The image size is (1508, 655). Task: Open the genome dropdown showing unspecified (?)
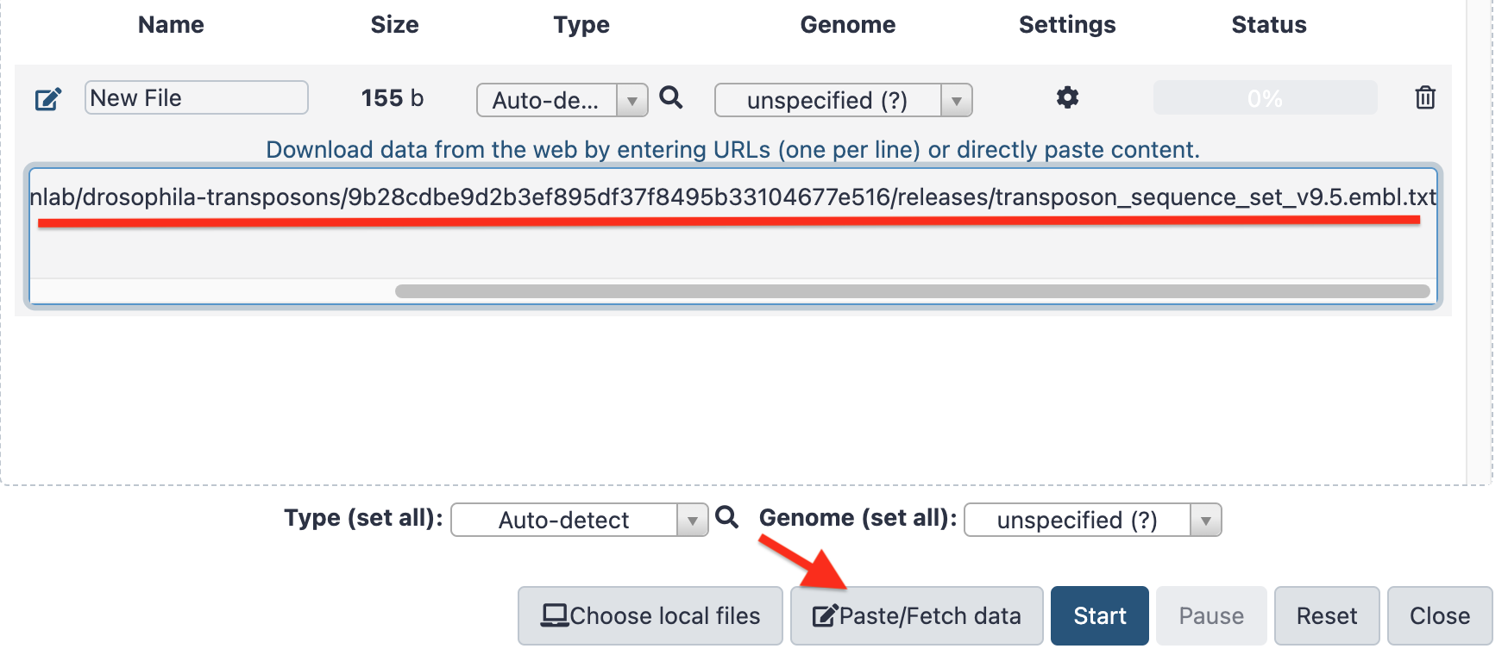(956, 100)
